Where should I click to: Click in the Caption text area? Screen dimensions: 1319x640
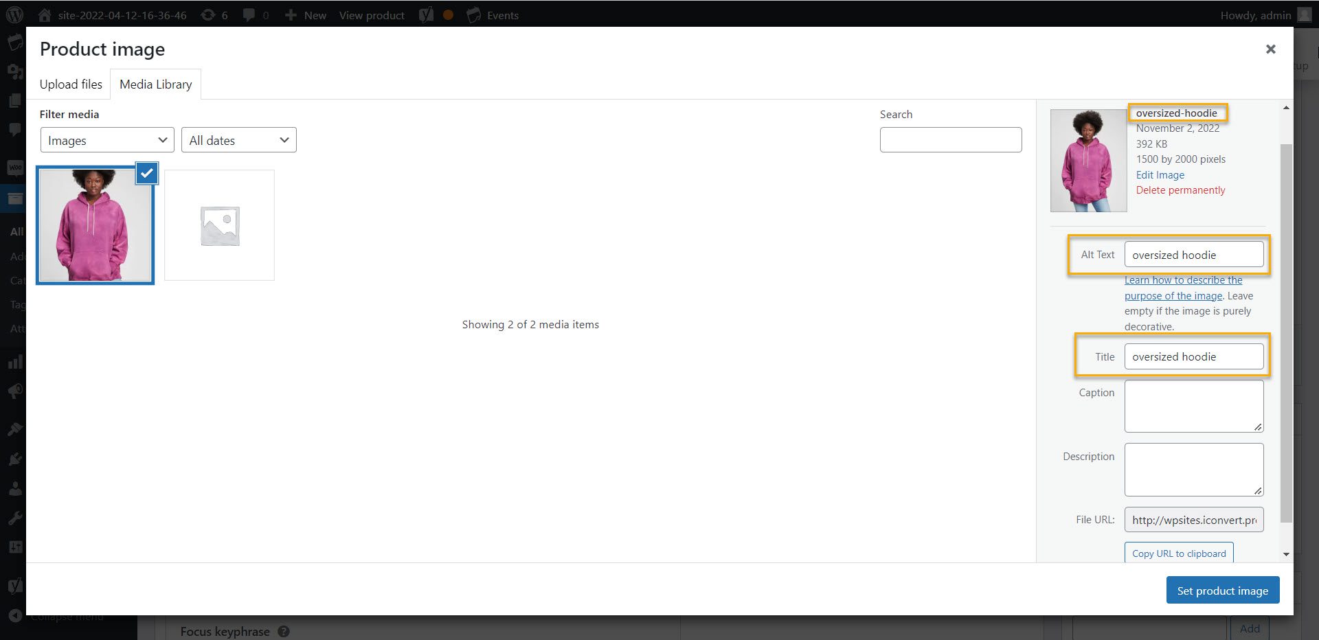click(1194, 407)
